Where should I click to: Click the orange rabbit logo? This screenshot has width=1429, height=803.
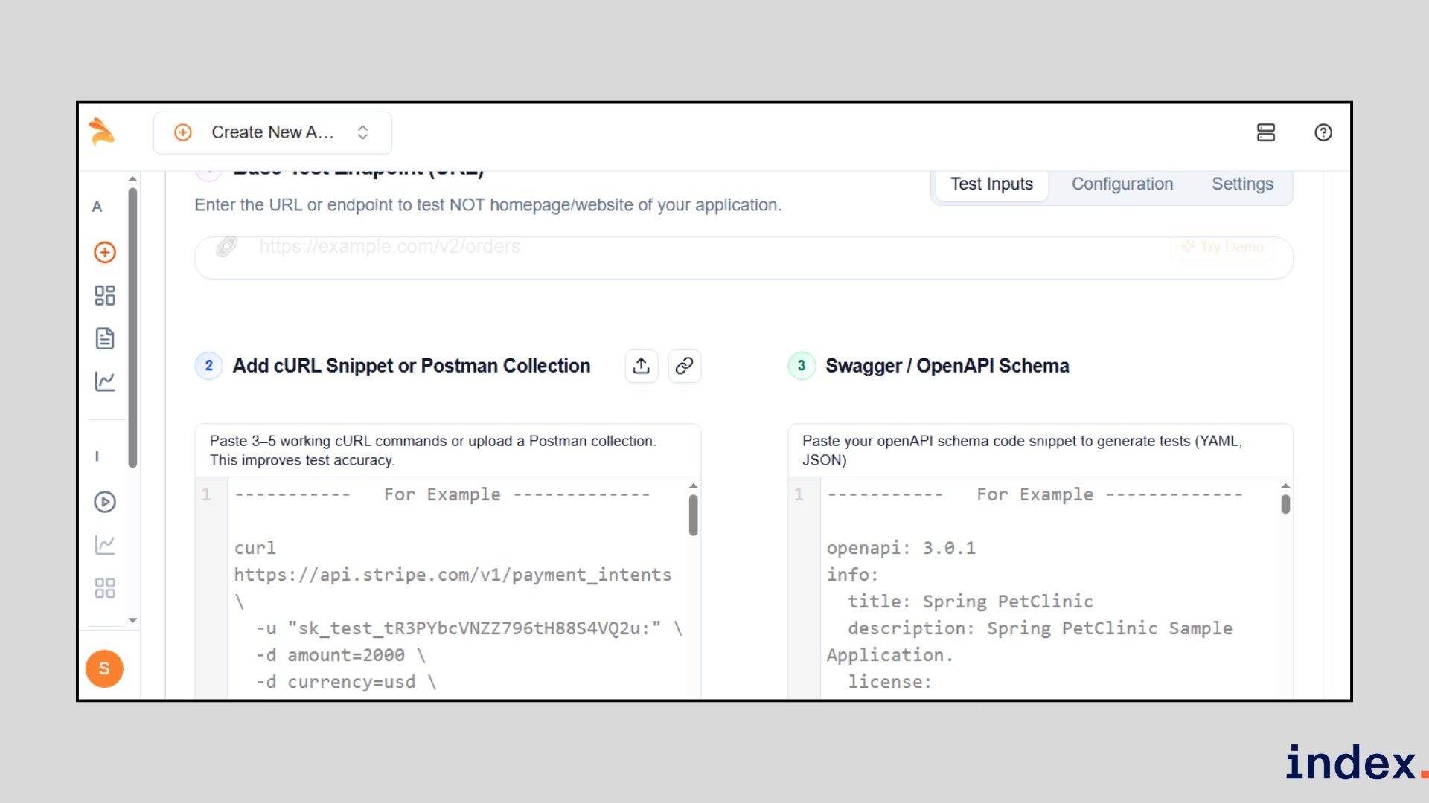(x=102, y=132)
